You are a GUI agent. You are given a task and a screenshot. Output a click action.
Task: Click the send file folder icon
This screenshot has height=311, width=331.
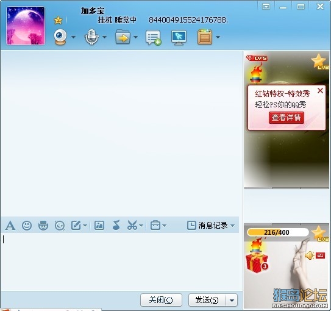pos(123,37)
